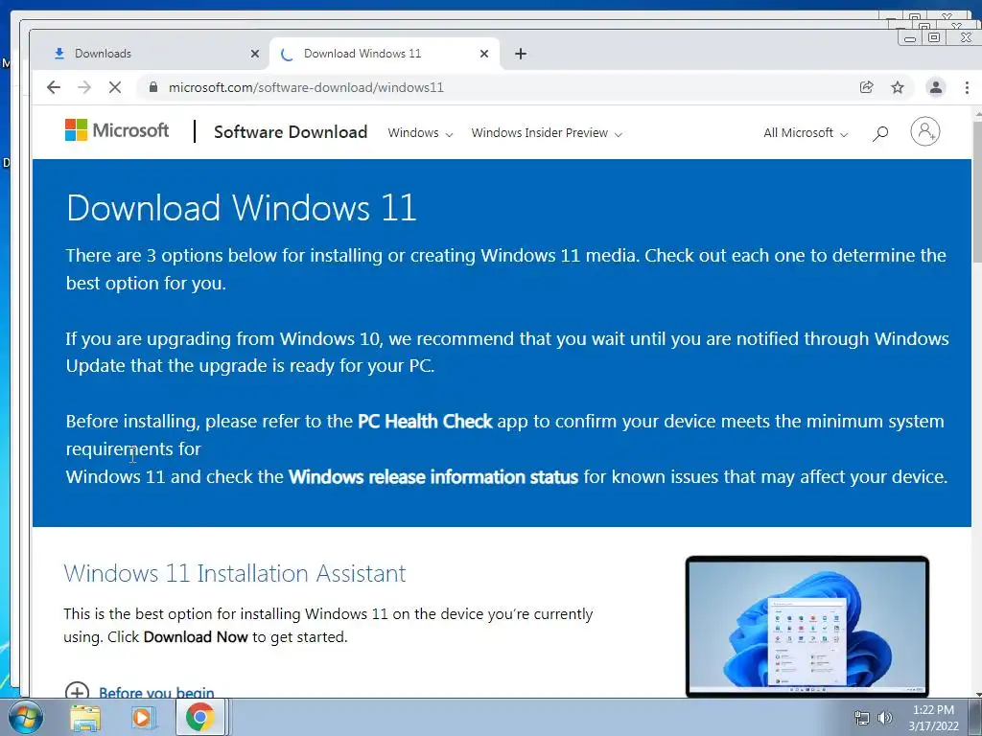Open the network tray icon

(x=862, y=718)
